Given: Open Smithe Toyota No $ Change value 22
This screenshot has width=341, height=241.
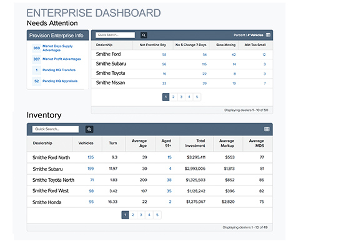Looking at the screenshot, I should pos(204,74).
